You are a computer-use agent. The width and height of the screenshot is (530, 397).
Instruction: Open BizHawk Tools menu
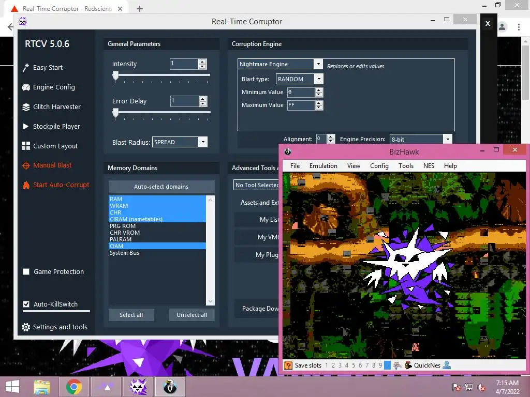click(406, 166)
